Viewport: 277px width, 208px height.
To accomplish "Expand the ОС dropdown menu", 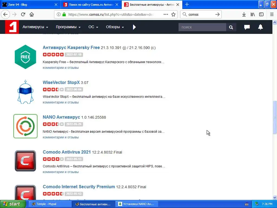I will point(93,27).
